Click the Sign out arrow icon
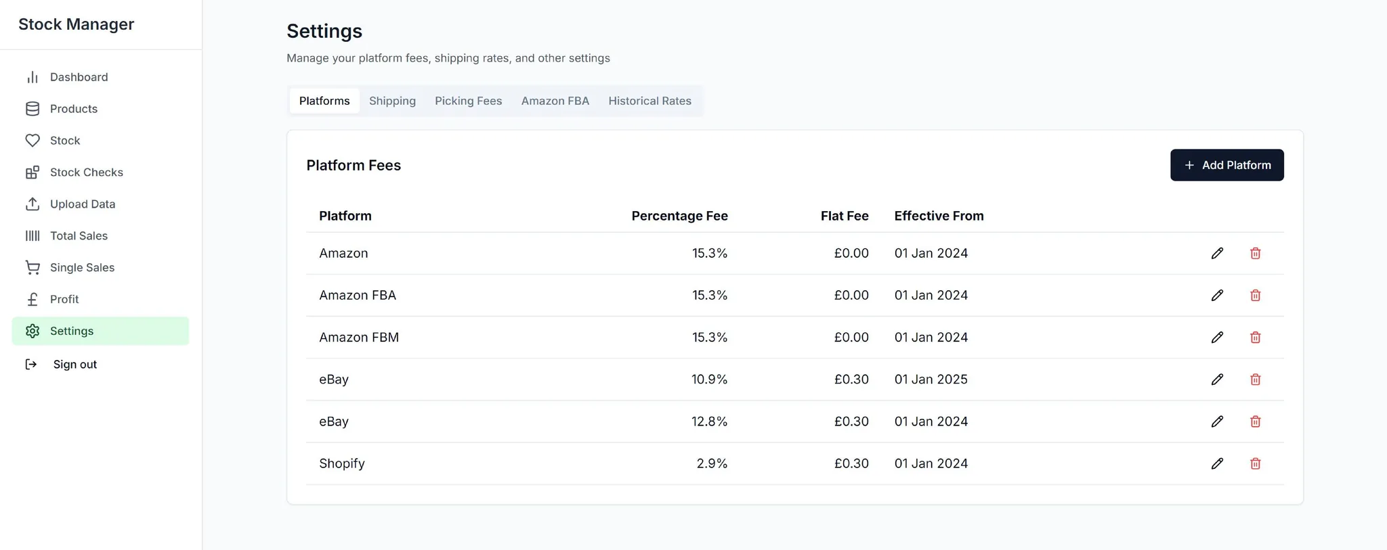Viewport: 1387px width, 550px height. coord(31,365)
